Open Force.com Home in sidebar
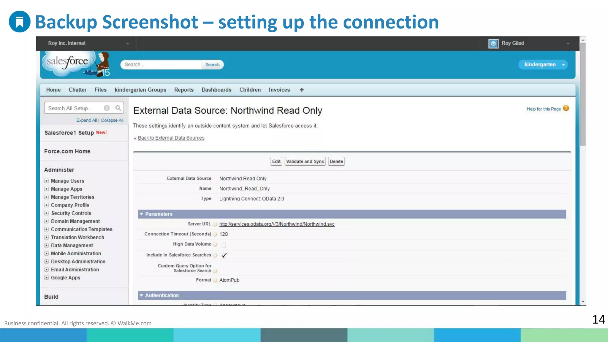The image size is (608, 342). [67, 151]
